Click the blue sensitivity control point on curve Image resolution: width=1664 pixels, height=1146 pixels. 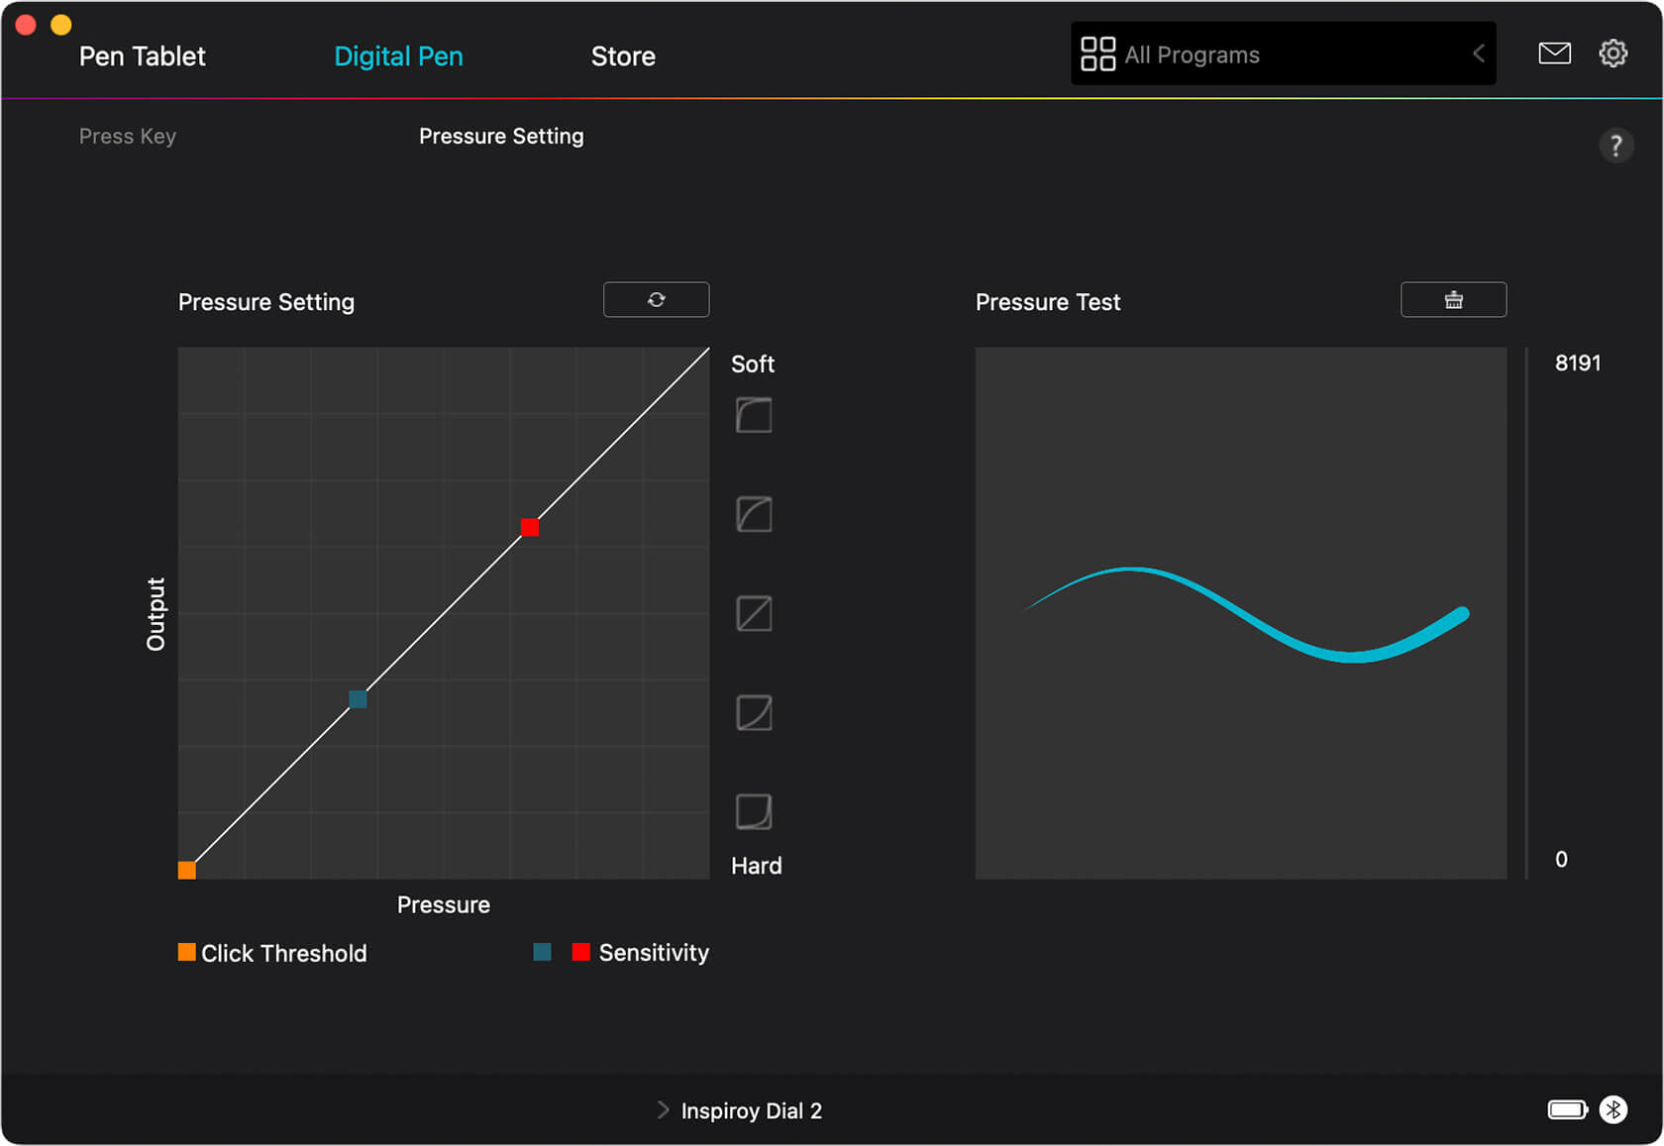coord(358,699)
